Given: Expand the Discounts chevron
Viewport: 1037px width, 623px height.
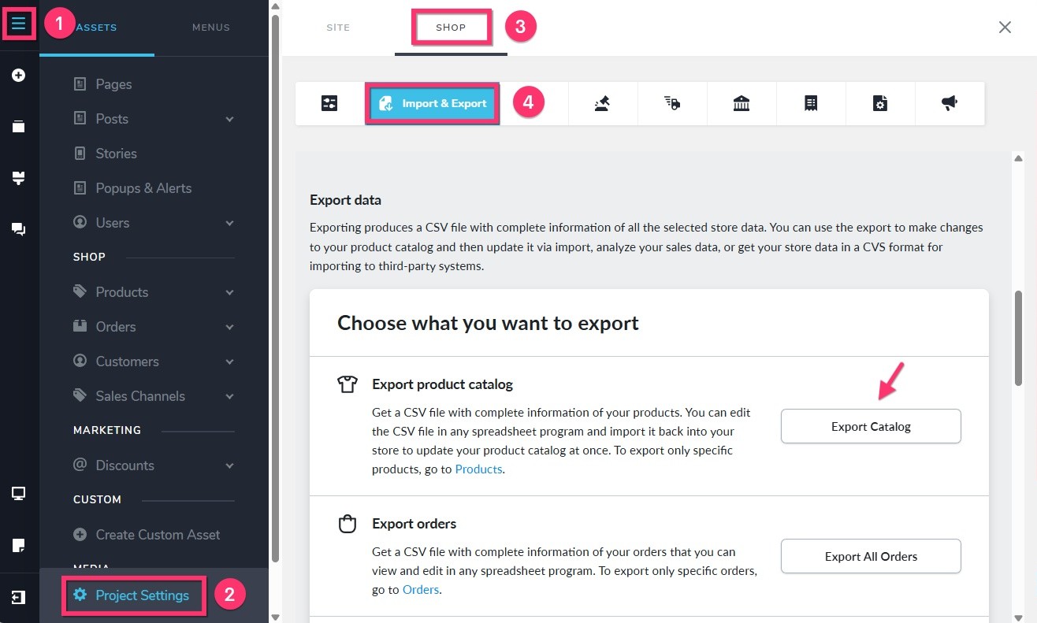Looking at the screenshot, I should (229, 465).
